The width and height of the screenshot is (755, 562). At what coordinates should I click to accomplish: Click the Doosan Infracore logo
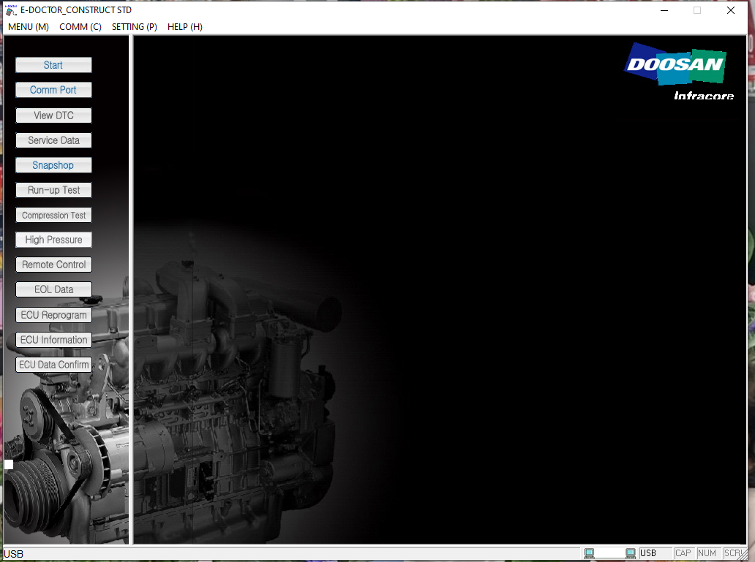pos(679,72)
